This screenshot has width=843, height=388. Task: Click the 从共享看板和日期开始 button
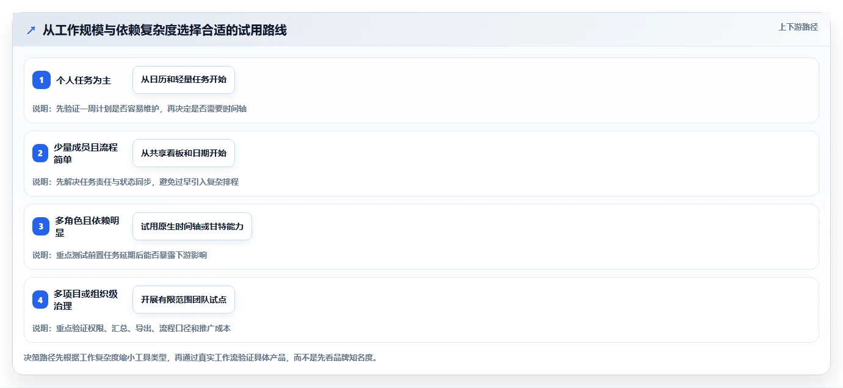[x=184, y=153]
